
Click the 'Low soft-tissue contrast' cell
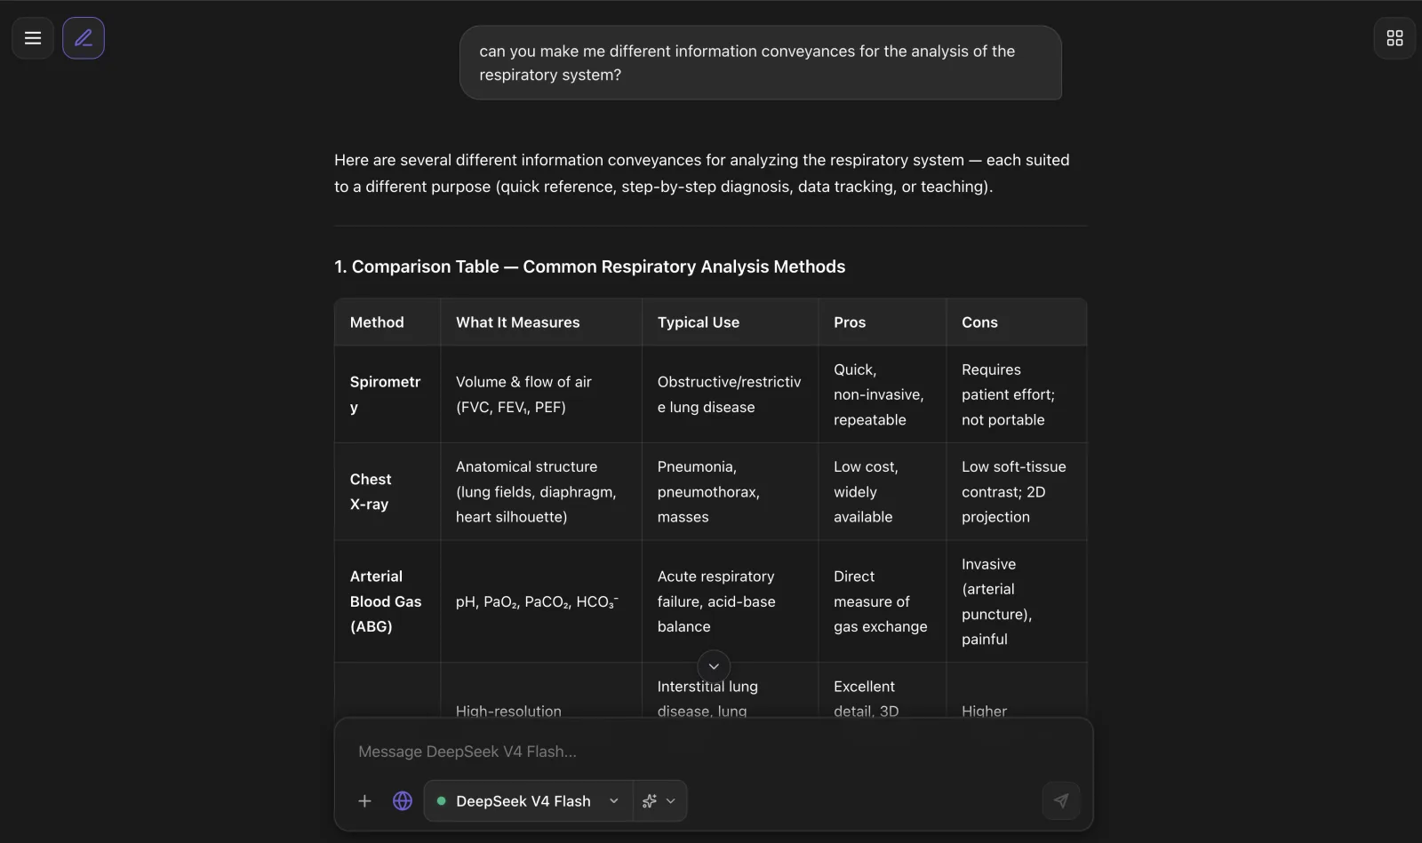1016,491
